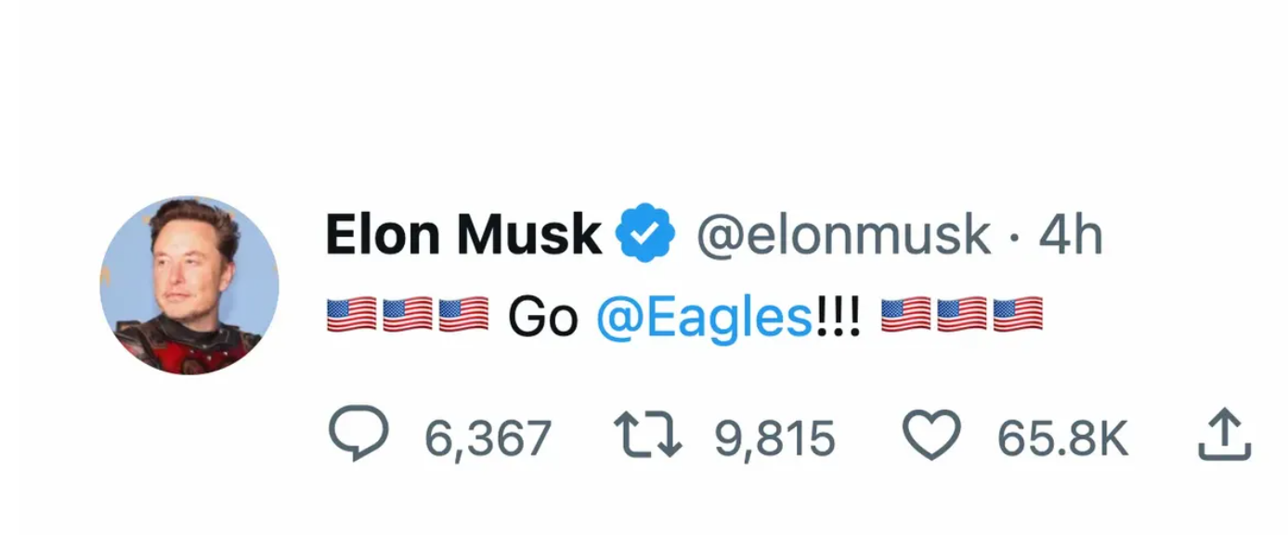Click the middle flag emoji before Go
The width and height of the screenshot is (1288, 535).
pos(407,315)
